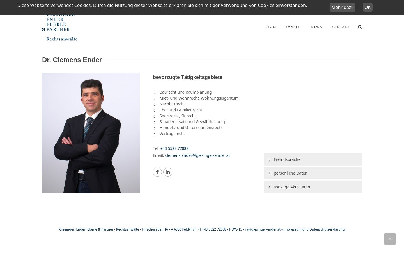Open the KONTAKT menu item
Image resolution: width=404 pixels, height=253 pixels.
tap(340, 27)
